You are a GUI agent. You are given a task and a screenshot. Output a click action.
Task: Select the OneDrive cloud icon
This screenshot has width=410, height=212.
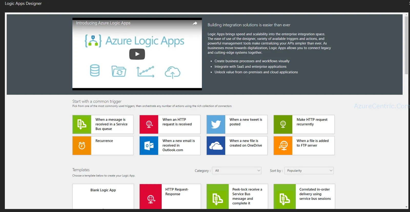216,146
